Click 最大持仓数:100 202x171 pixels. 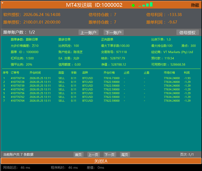click(162, 46)
